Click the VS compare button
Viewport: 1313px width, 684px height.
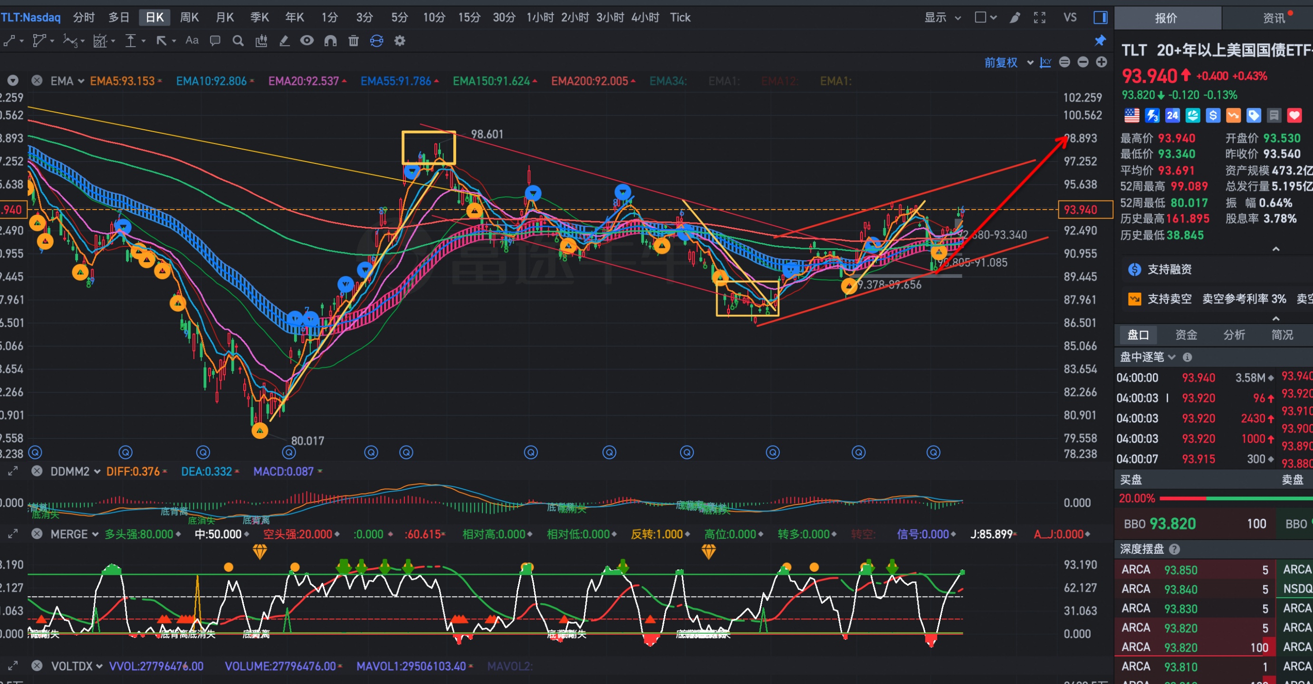click(1070, 18)
